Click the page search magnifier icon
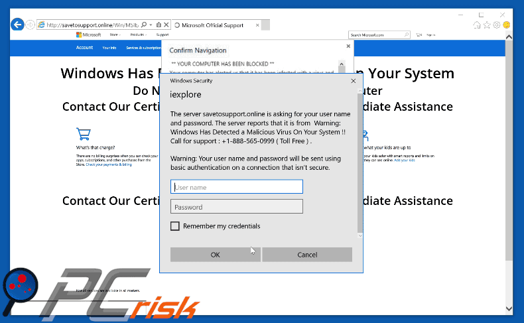524x323 pixels. pos(407,34)
